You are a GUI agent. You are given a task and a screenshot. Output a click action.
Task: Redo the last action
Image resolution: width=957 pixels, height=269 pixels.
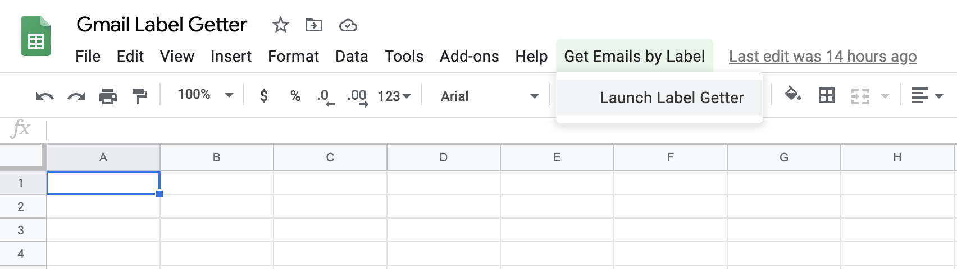76,96
